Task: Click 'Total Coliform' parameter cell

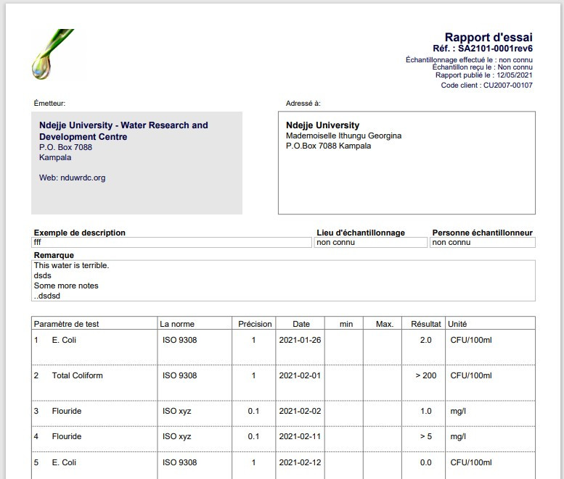Action: (x=78, y=375)
